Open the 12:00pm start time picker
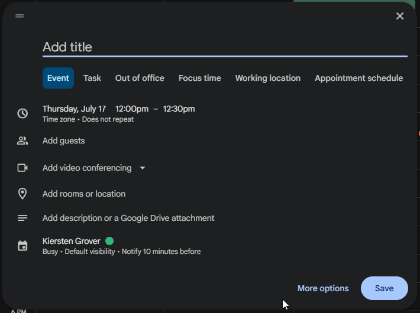 [132, 109]
